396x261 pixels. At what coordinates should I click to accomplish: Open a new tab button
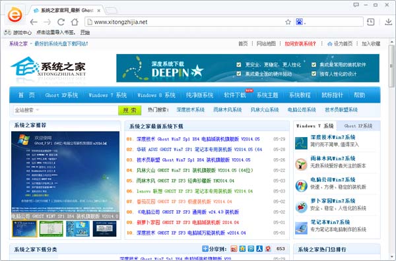(x=111, y=11)
